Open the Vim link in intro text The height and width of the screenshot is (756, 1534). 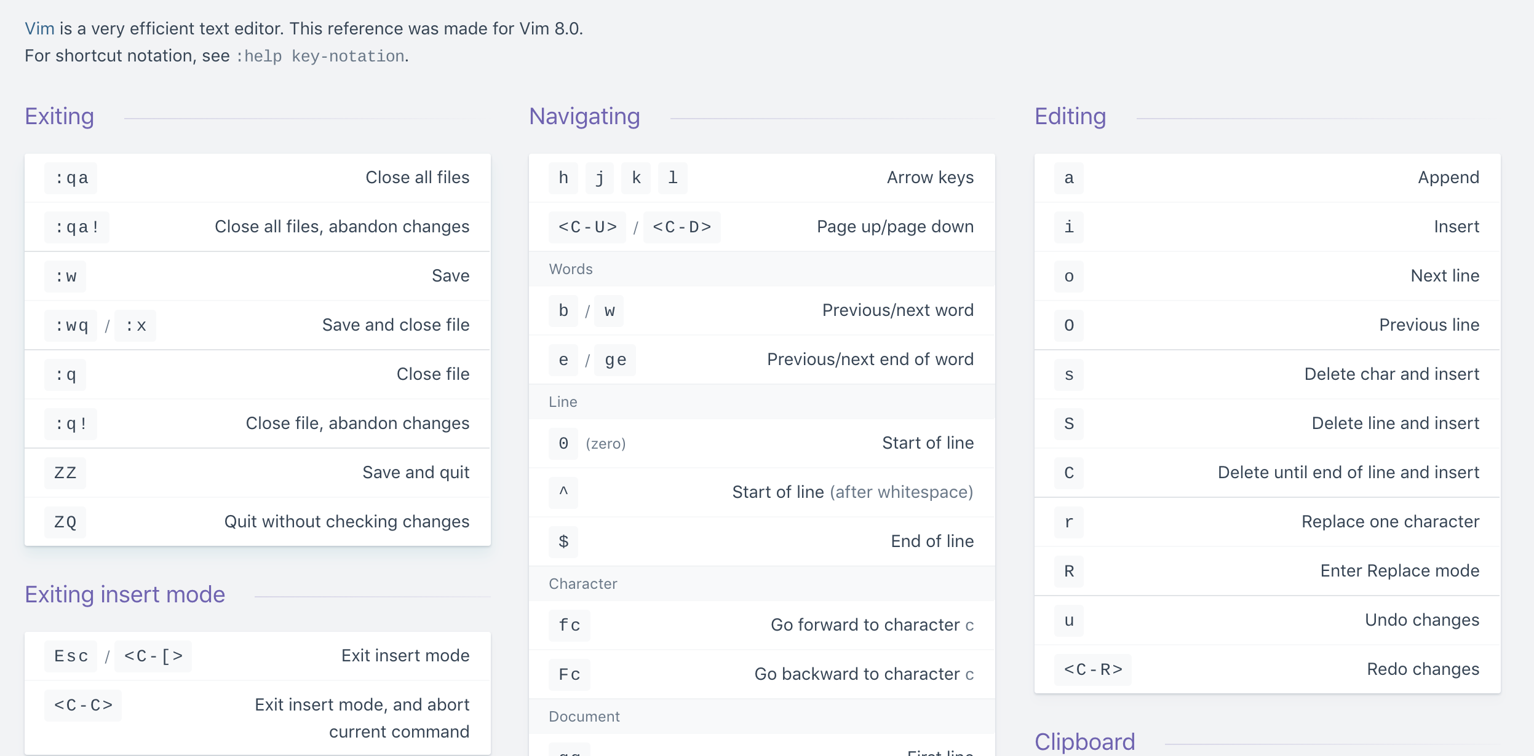point(39,29)
